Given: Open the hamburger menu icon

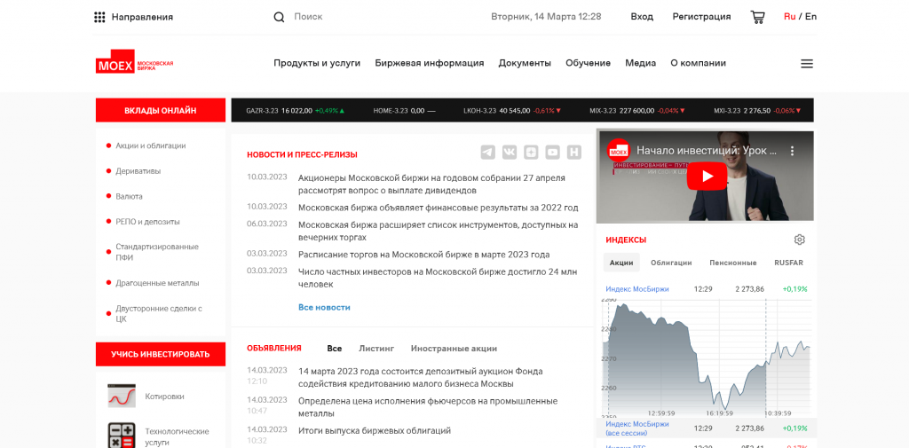Looking at the screenshot, I should pyautogui.click(x=807, y=64).
